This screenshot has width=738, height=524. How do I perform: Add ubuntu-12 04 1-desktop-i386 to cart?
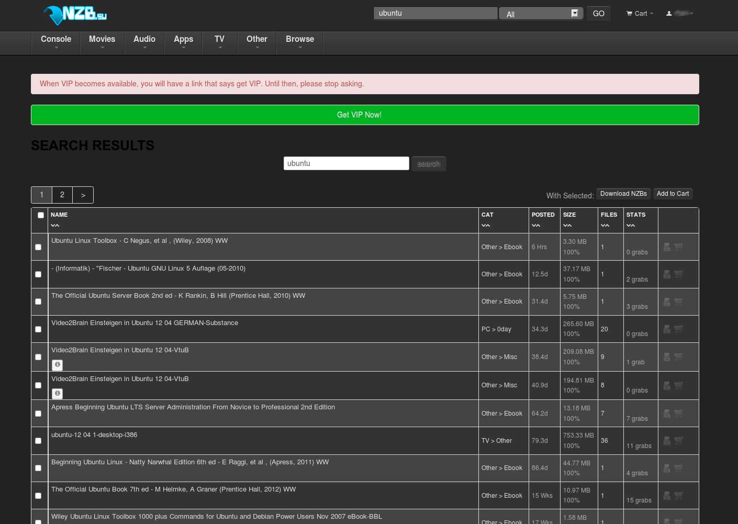678,441
